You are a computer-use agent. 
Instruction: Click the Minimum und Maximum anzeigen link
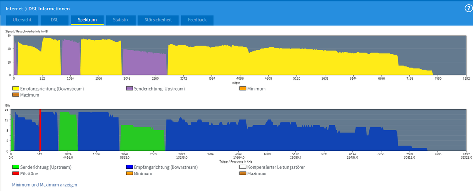[x=45, y=185]
